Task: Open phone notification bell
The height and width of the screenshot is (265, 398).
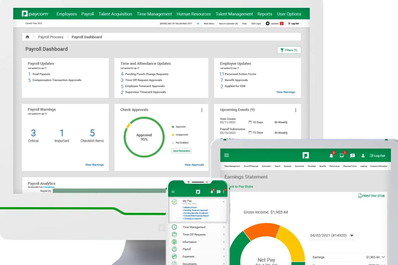Action: pos(212,191)
